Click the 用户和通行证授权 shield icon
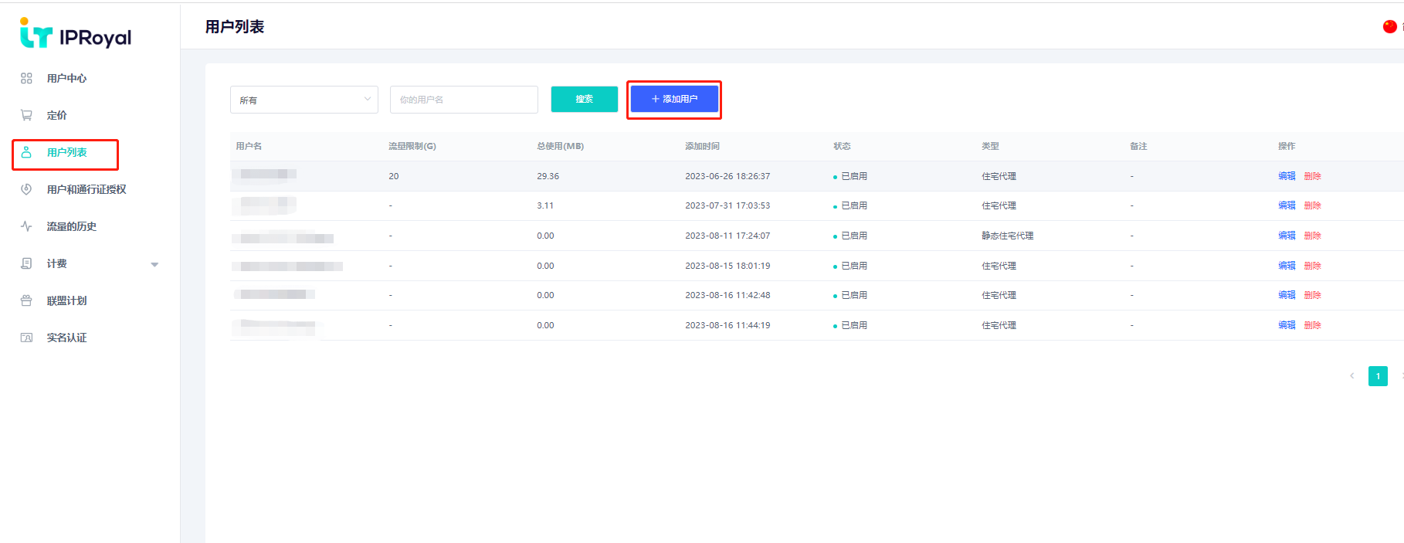 pos(26,189)
